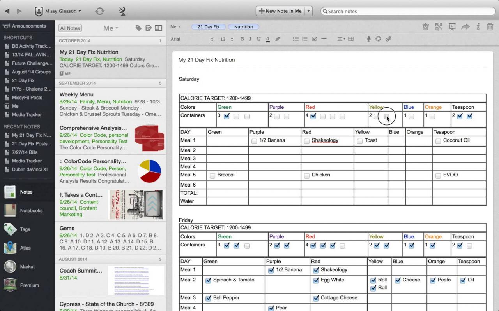Open the Weekly Menu note
Screen dimensions: 499x311
coord(110,104)
